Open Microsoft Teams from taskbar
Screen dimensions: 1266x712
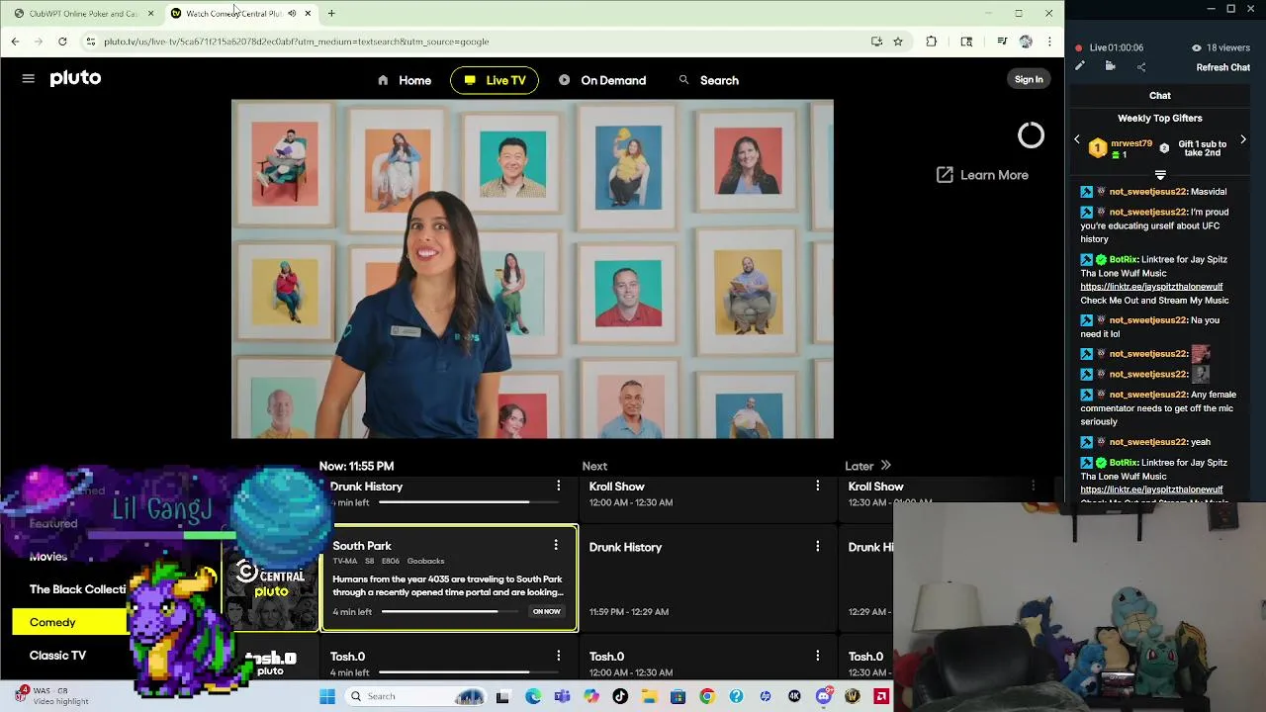[x=562, y=696]
